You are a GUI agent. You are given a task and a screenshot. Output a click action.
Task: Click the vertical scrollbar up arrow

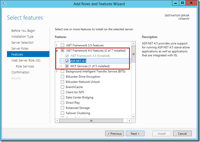point(133,44)
